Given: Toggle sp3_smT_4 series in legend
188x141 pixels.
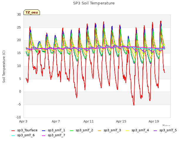Looking at the screenshot, I should pyautogui.click(x=137, y=130).
